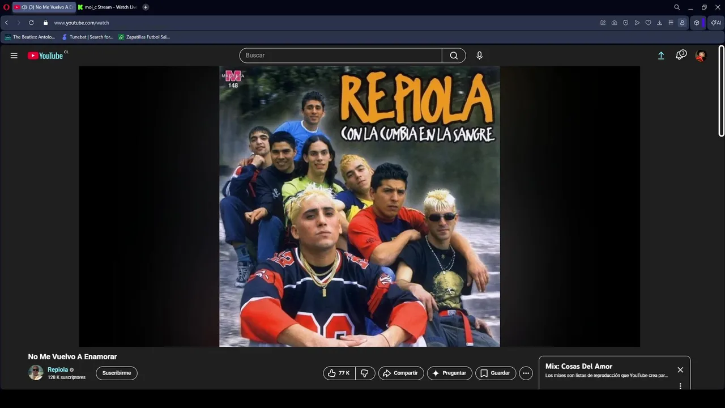The width and height of the screenshot is (725, 408).
Task: Click the page vertical scrollbar
Action: point(721,91)
